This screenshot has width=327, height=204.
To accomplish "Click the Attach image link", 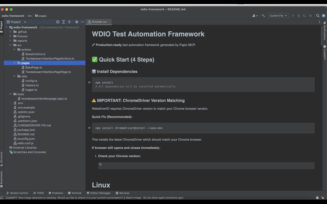I will [133, 198].
